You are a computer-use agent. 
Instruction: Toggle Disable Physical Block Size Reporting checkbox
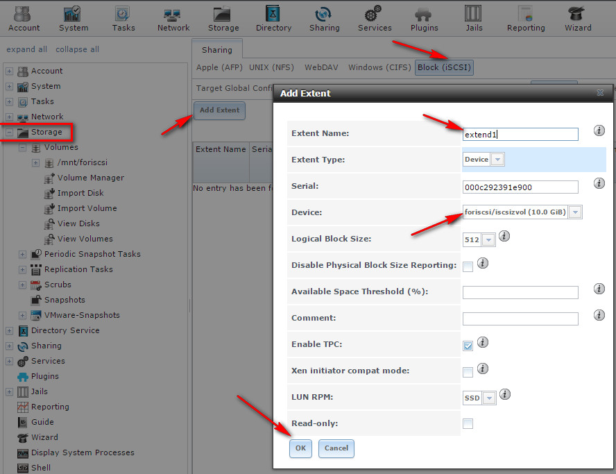468,267
